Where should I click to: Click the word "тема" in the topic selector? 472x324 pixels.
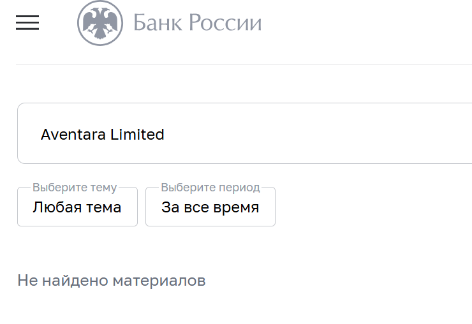[x=104, y=208]
